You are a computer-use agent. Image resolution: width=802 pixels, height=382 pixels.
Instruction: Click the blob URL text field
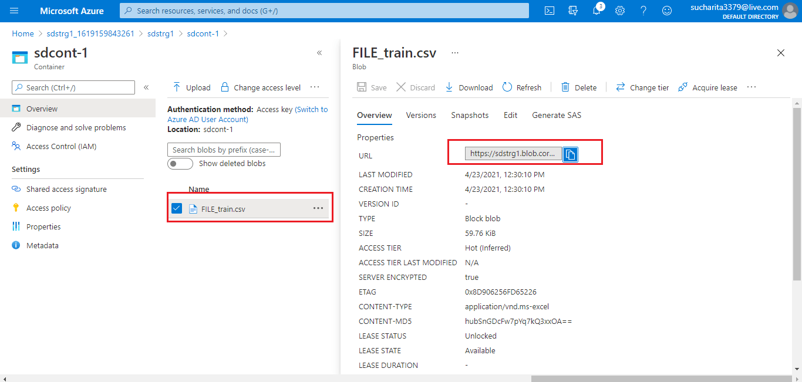pos(513,154)
